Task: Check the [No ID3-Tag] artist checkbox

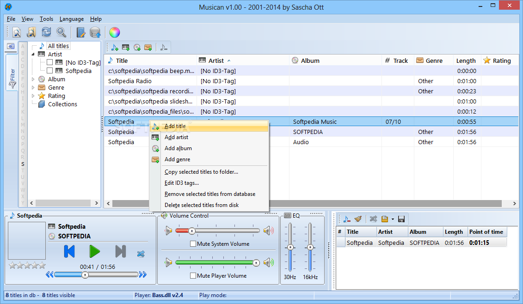Action: 49,62
